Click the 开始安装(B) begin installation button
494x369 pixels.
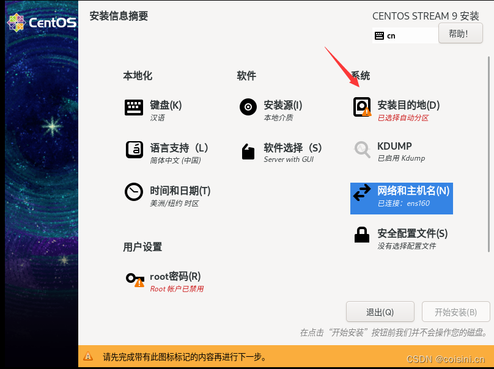pyautogui.click(x=455, y=312)
